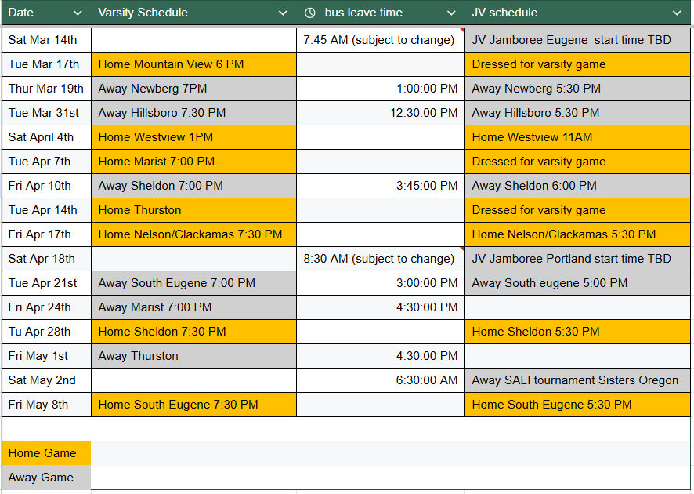Click the red note marker on 8:30 AM cell

(462, 249)
